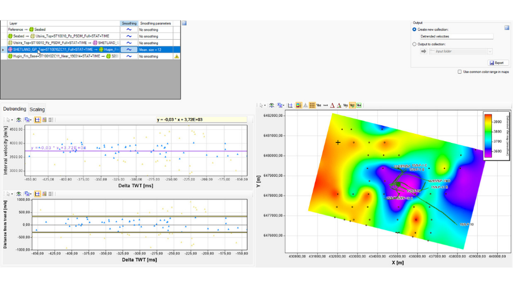Click the velocity pencil edit icon in map toolbar
This screenshot has width=513, height=288.
pyautogui.click(x=346, y=105)
